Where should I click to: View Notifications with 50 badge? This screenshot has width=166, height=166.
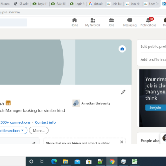[x=148, y=22]
